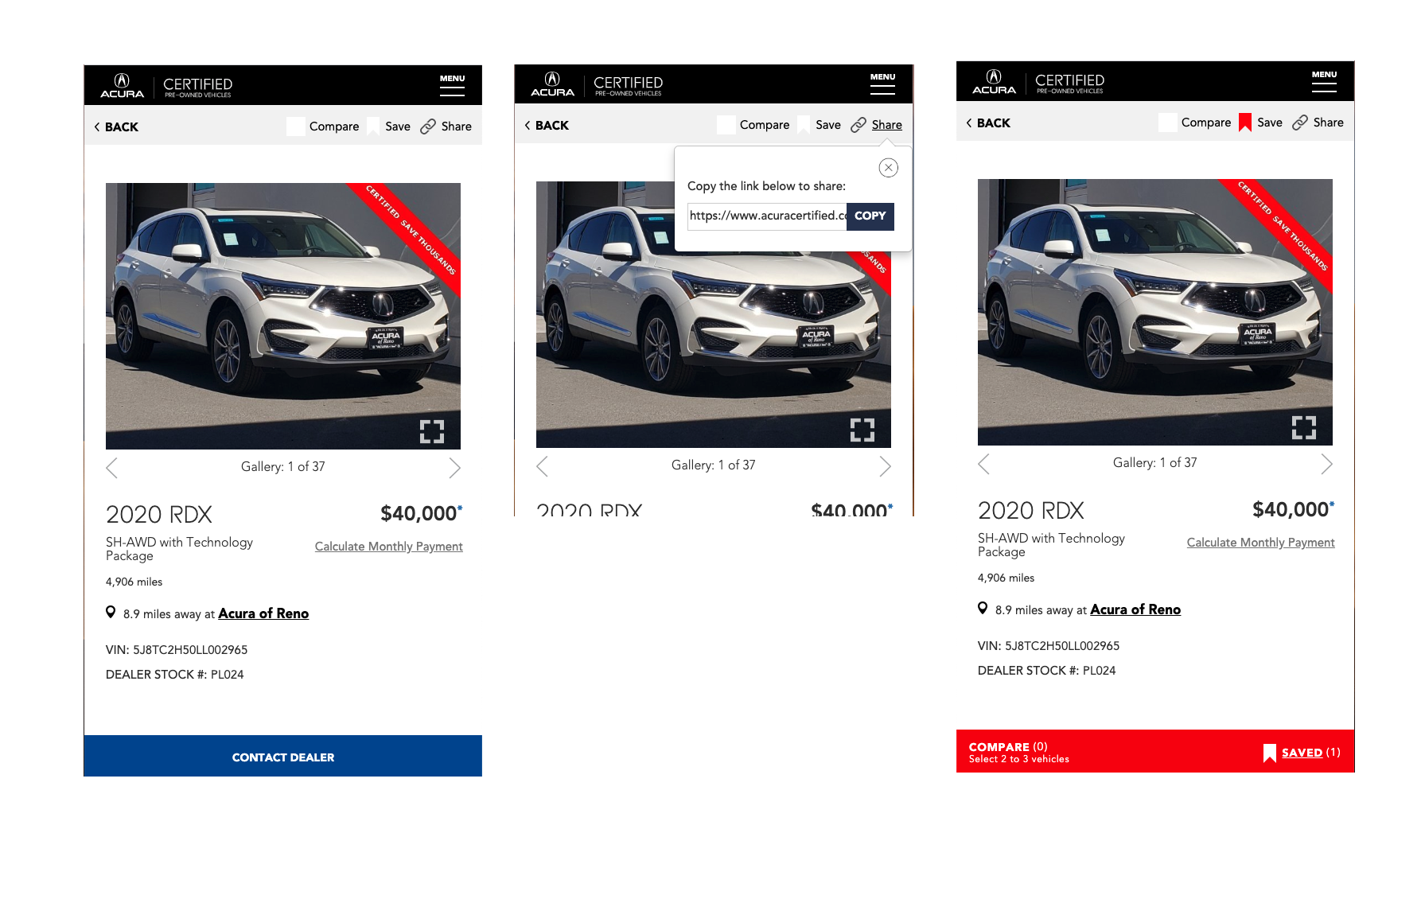Click the location pin icon in the right screen
The image size is (1425, 907).
pos(983,608)
